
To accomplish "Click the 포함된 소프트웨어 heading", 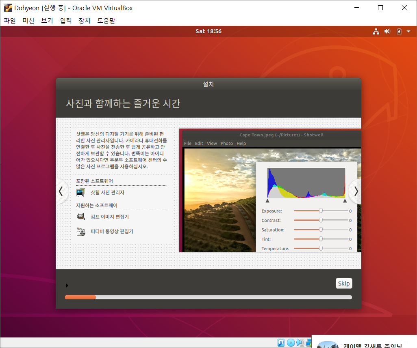I will (x=94, y=181).
